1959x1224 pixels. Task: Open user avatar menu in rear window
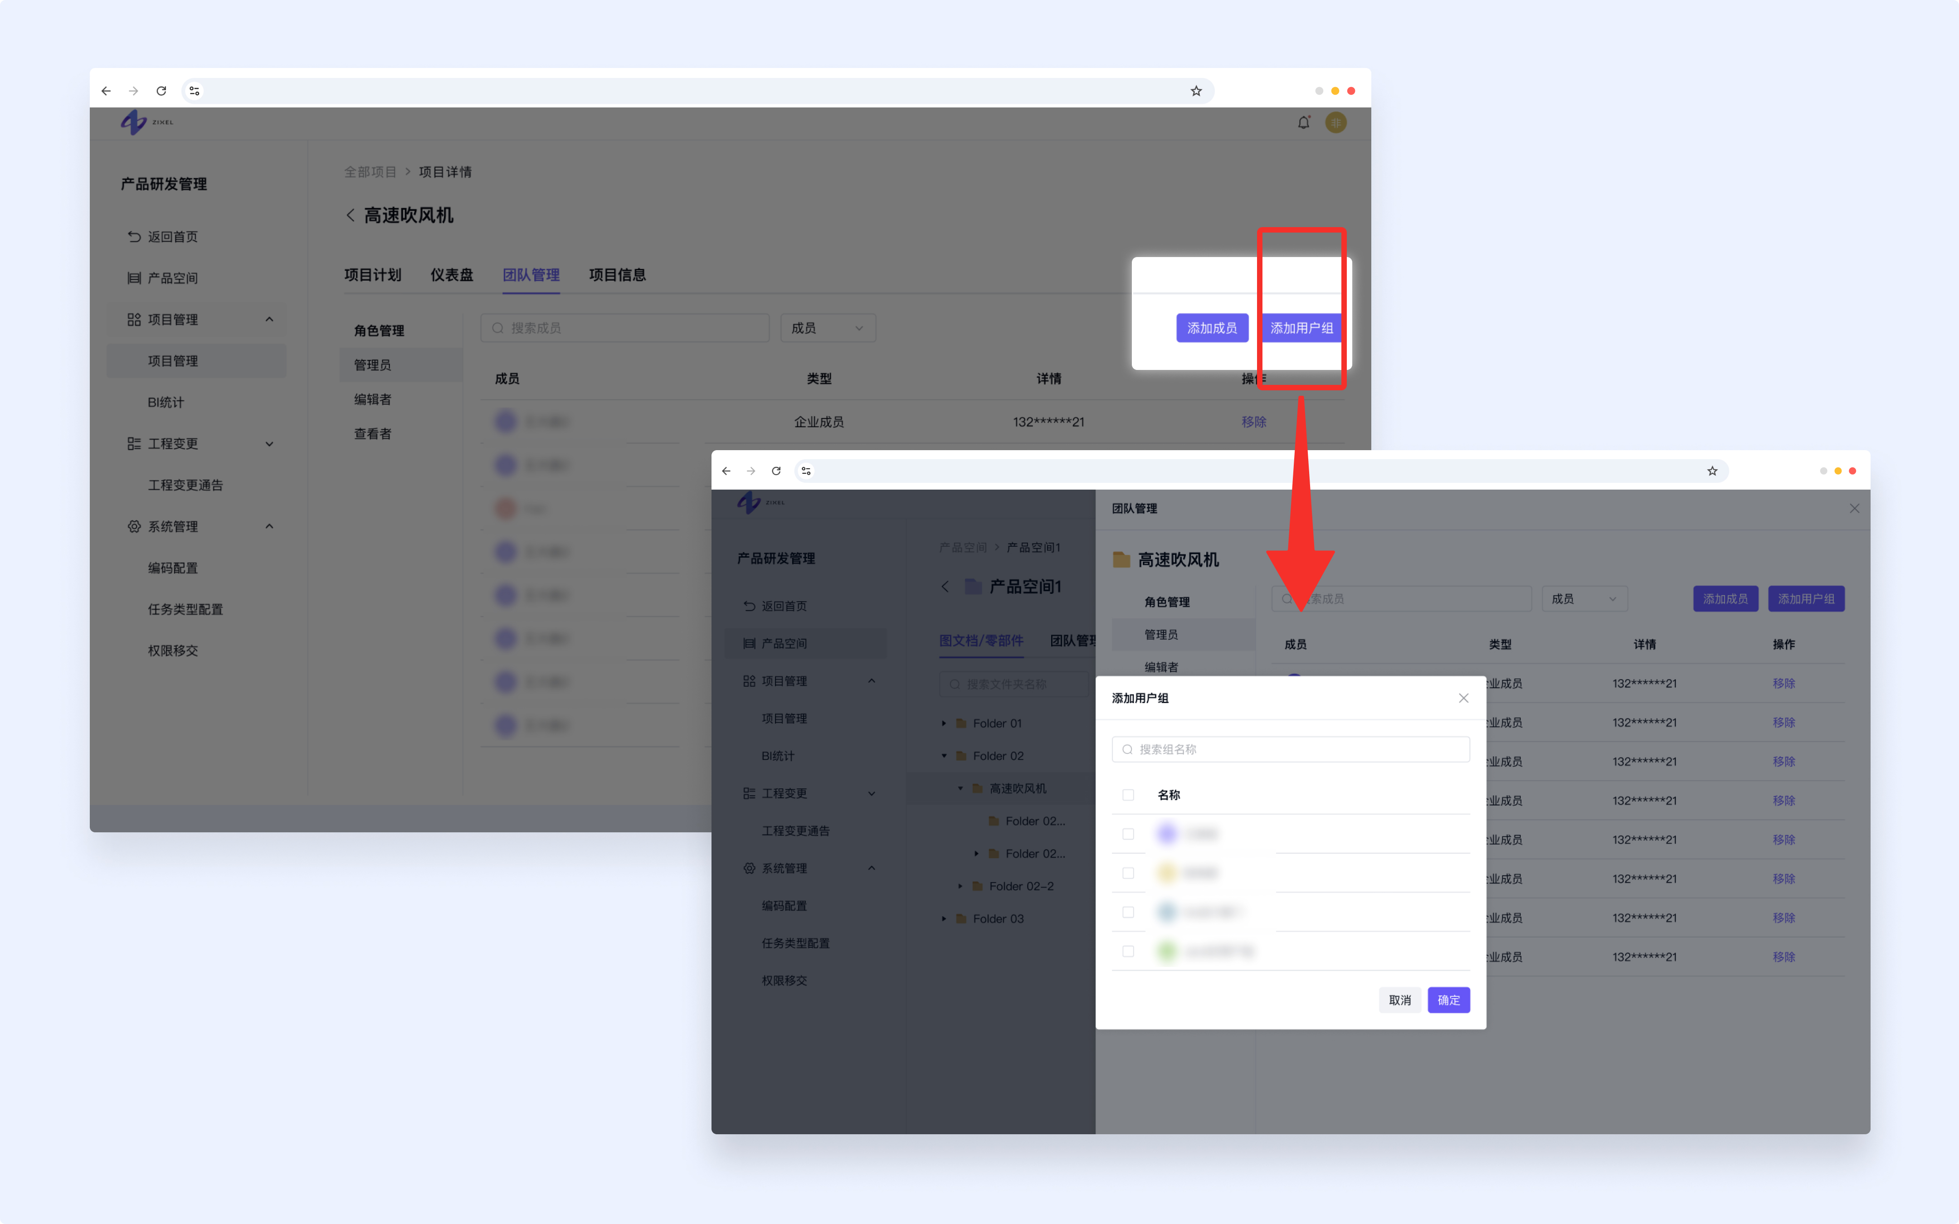(1335, 122)
